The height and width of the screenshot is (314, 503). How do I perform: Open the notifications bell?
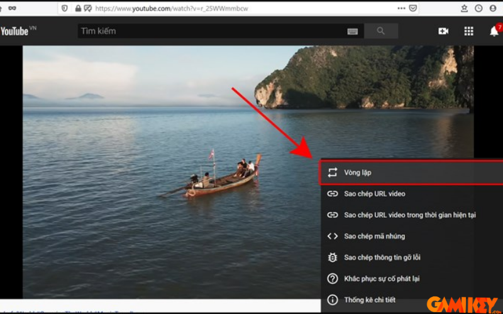pyautogui.click(x=494, y=31)
